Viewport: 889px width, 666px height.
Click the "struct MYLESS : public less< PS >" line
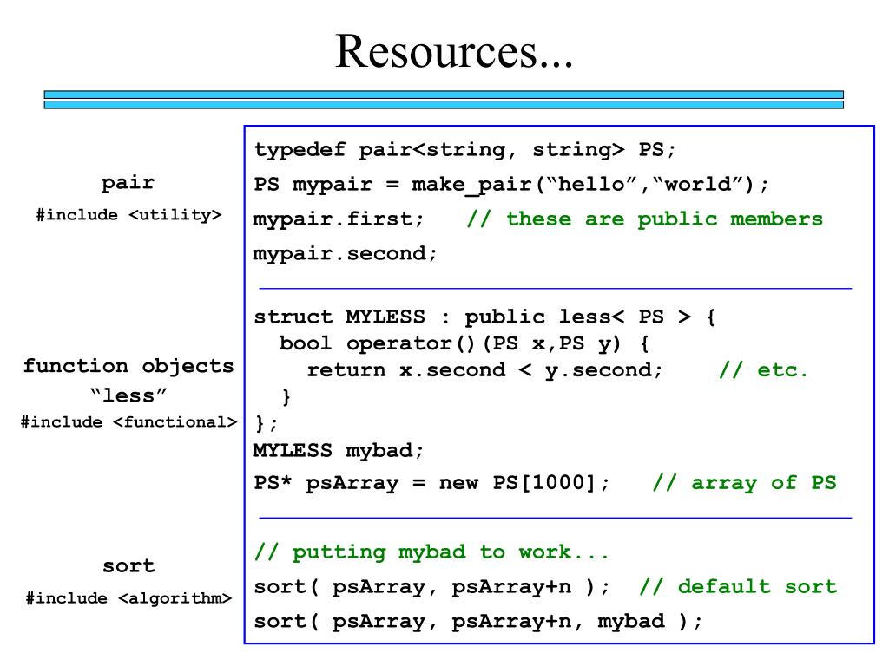(x=484, y=317)
